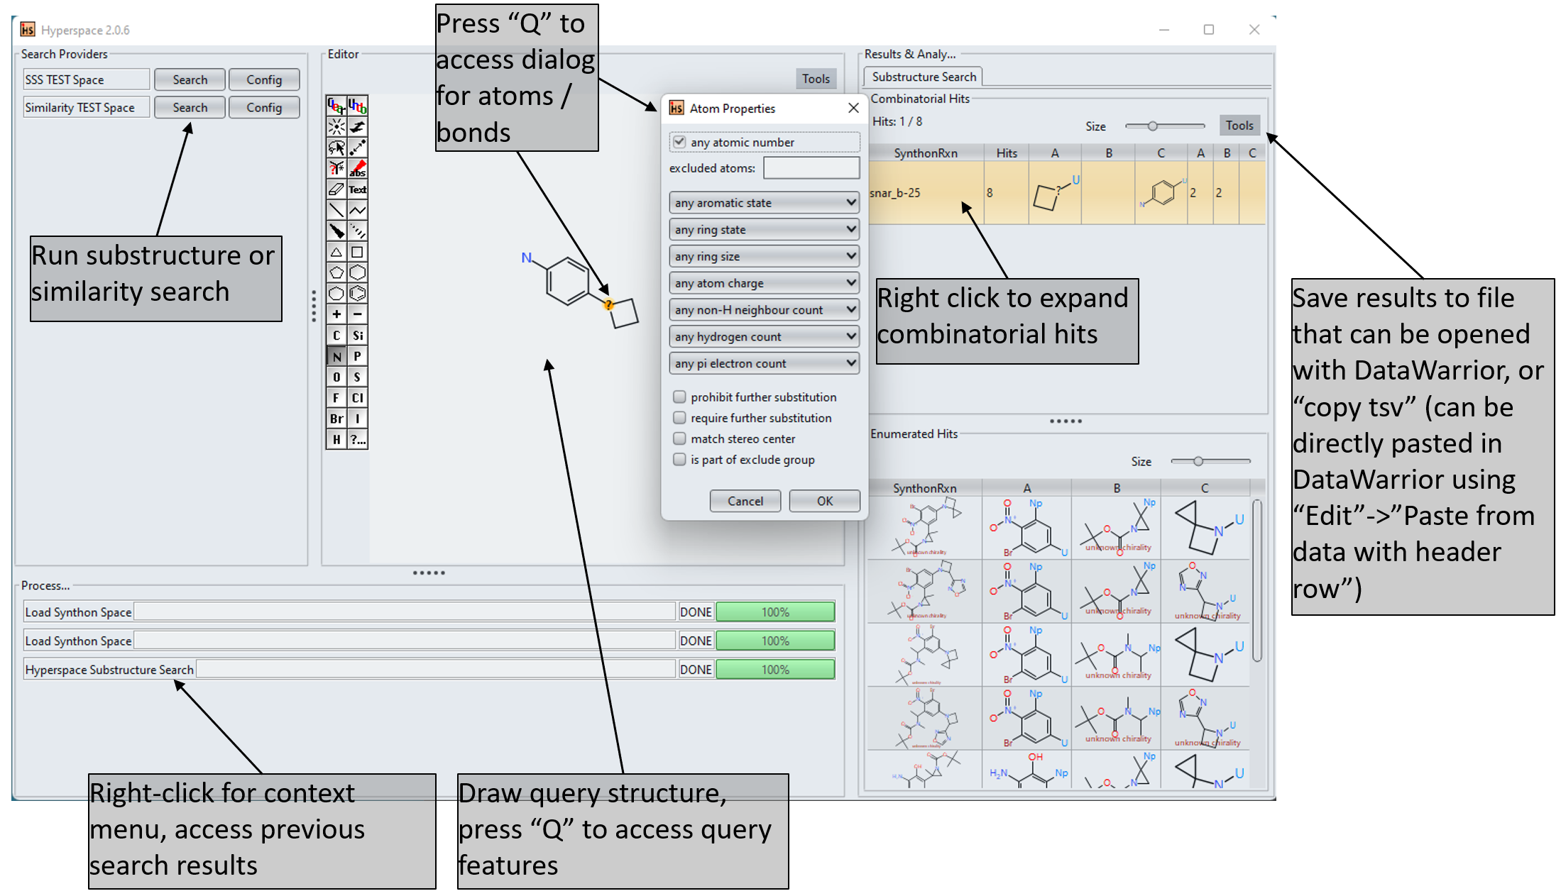This screenshot has height=896, width=1561.
Task: Open the any aromatic state dropdown
Action: click(x=764, y=203)
